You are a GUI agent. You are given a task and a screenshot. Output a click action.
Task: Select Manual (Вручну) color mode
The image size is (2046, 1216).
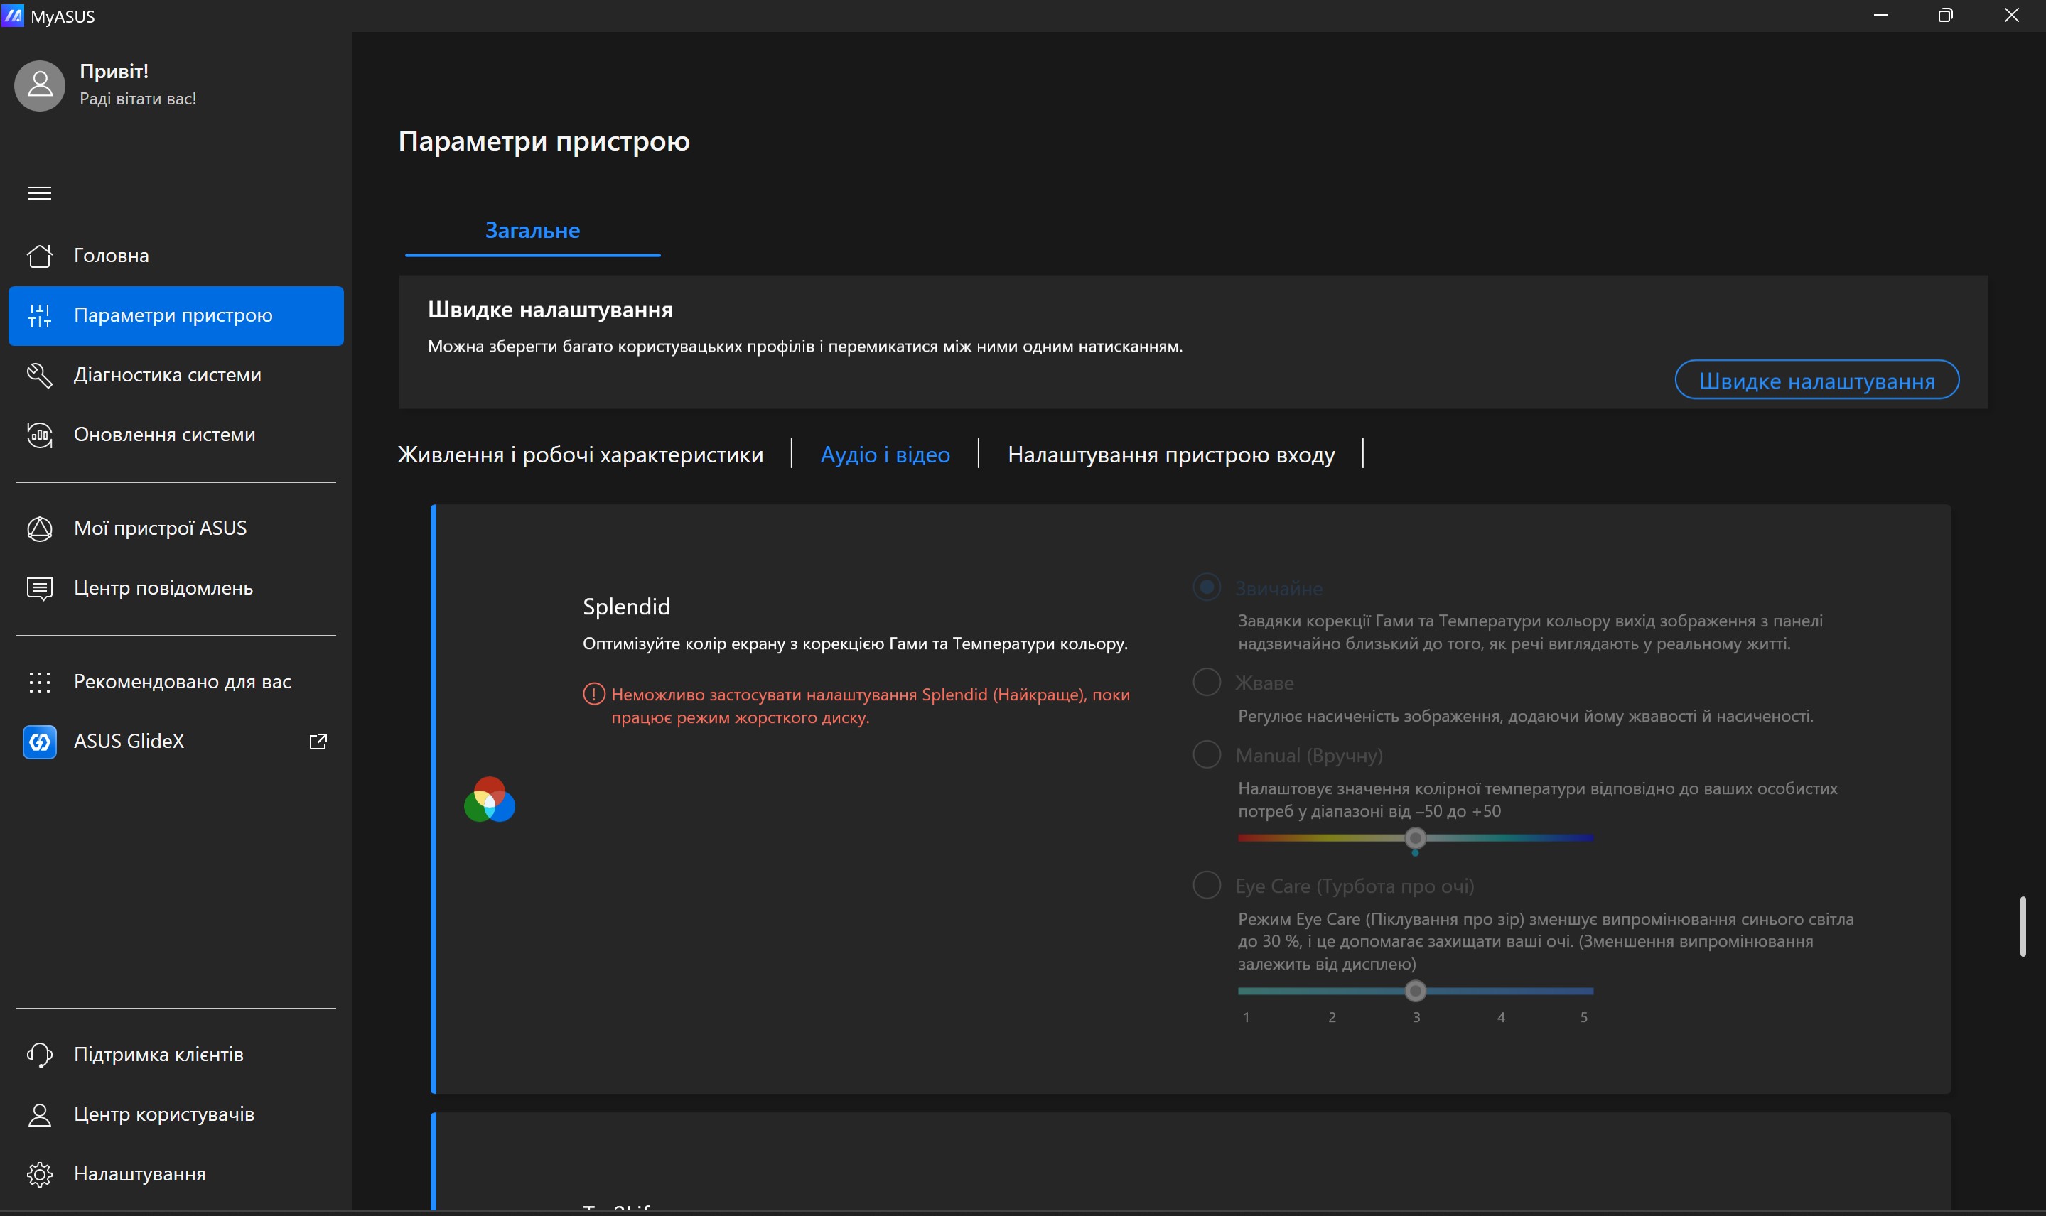pyautogui.click(x=1207, y=754)
